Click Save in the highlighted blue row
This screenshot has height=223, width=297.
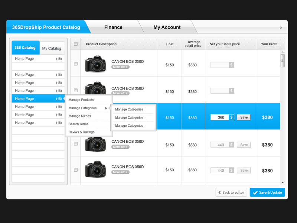pyautogui.click(x=244, y=117)
